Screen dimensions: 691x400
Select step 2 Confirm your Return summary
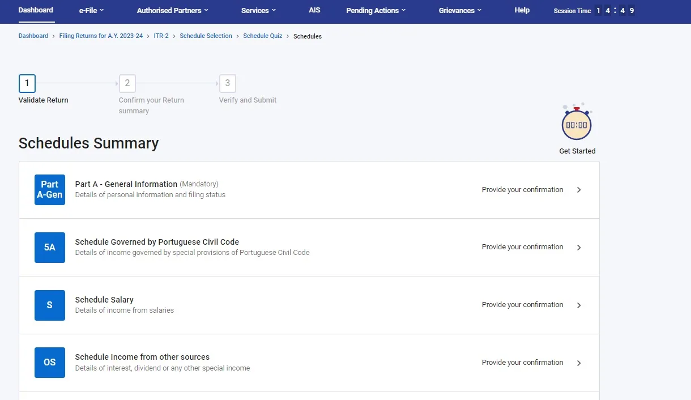click(x=127, y=84)
